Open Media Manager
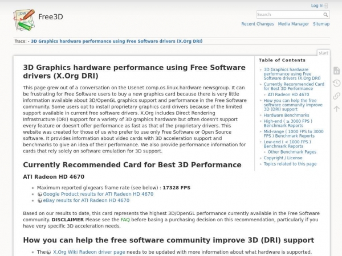 coord(293,24)
